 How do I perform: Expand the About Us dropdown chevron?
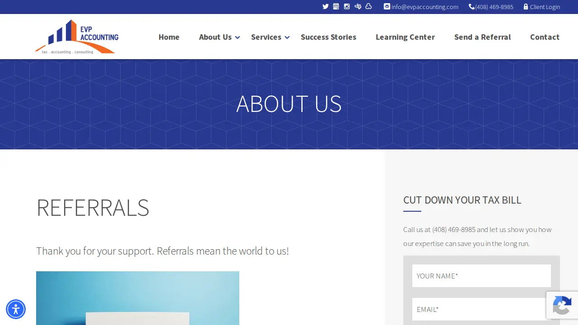tap(238, 37)
